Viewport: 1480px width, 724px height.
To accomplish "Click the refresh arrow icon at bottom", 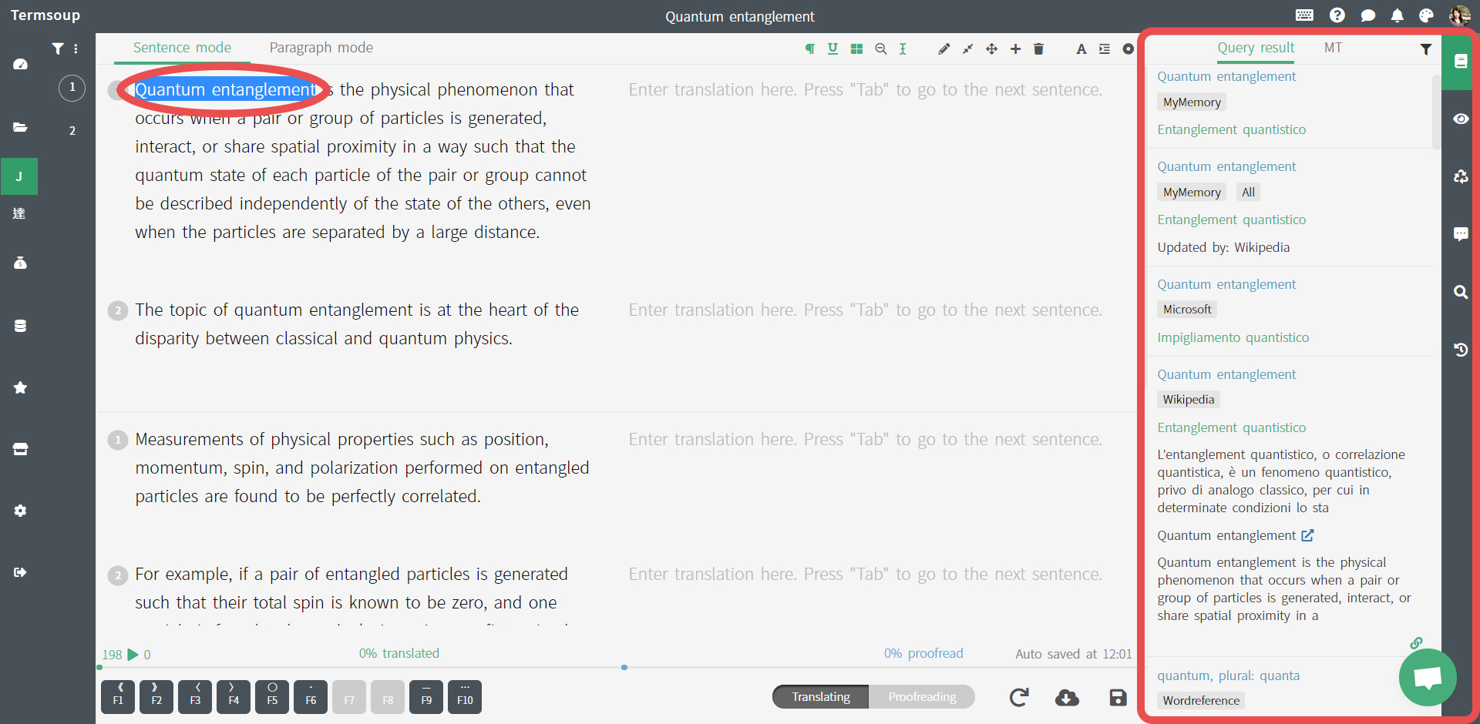I will coord(1019,698).
